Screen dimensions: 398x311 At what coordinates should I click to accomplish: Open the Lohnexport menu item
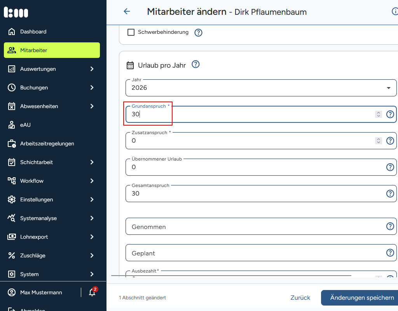[x=52, y=237]
